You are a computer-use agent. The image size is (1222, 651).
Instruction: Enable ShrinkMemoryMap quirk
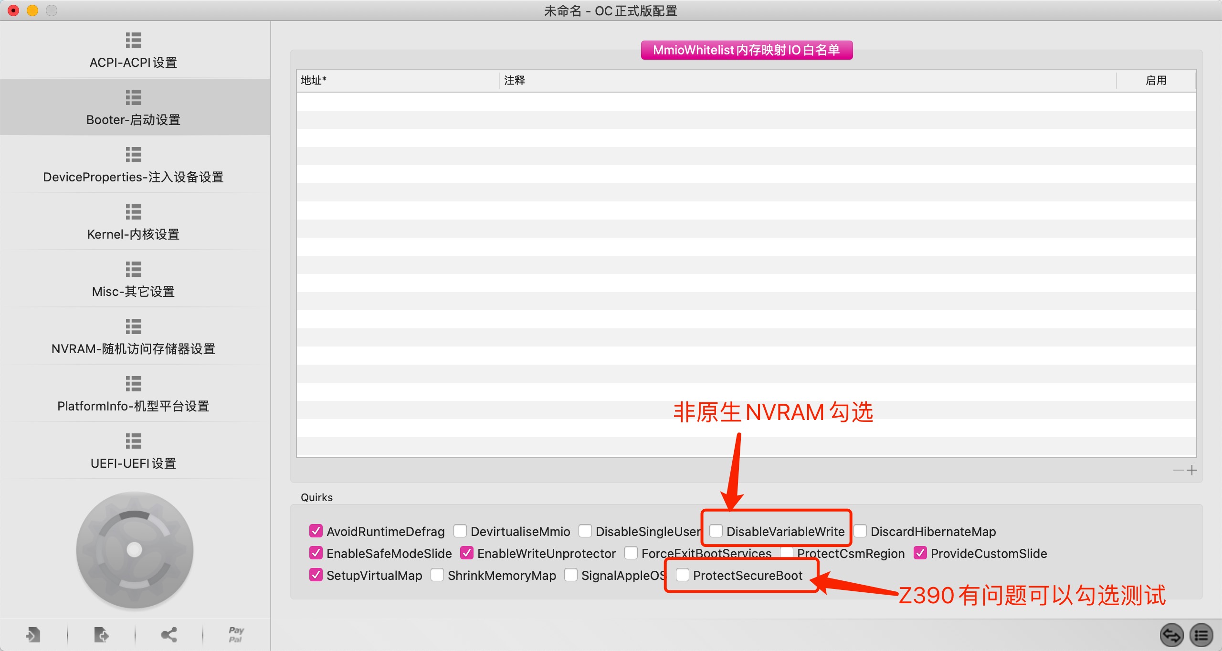coord(437,575)
